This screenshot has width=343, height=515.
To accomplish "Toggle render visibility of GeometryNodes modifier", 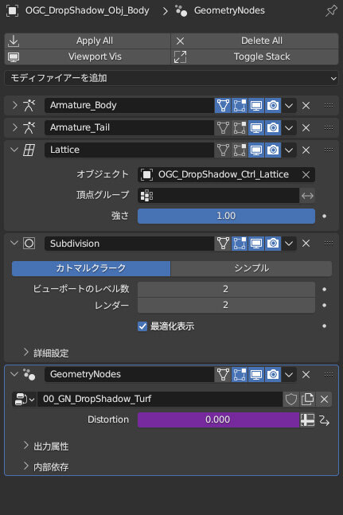I will click(x=273, y=374).
